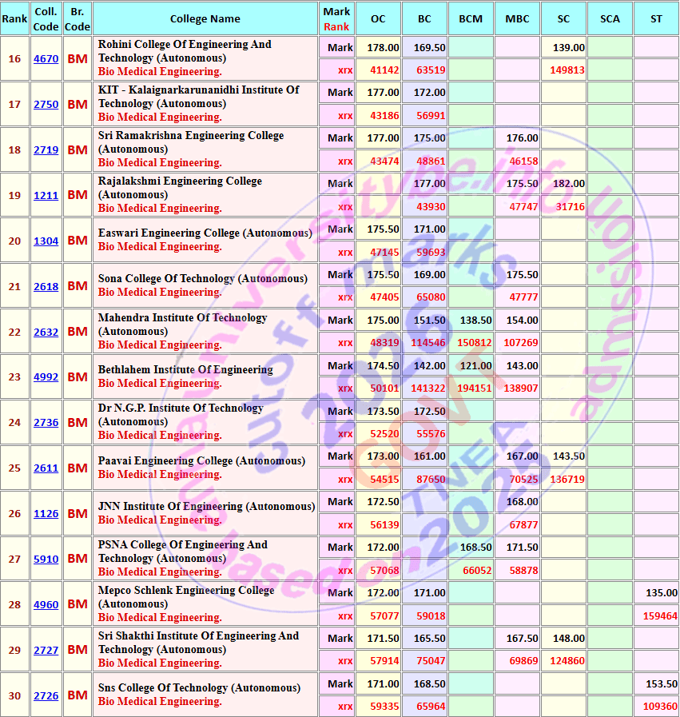Open college code link 2726
The width and height of the screenshot is (680, 717).
46,695
